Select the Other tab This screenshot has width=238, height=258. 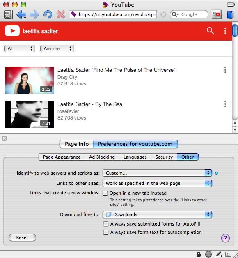[x=188, y=157]
